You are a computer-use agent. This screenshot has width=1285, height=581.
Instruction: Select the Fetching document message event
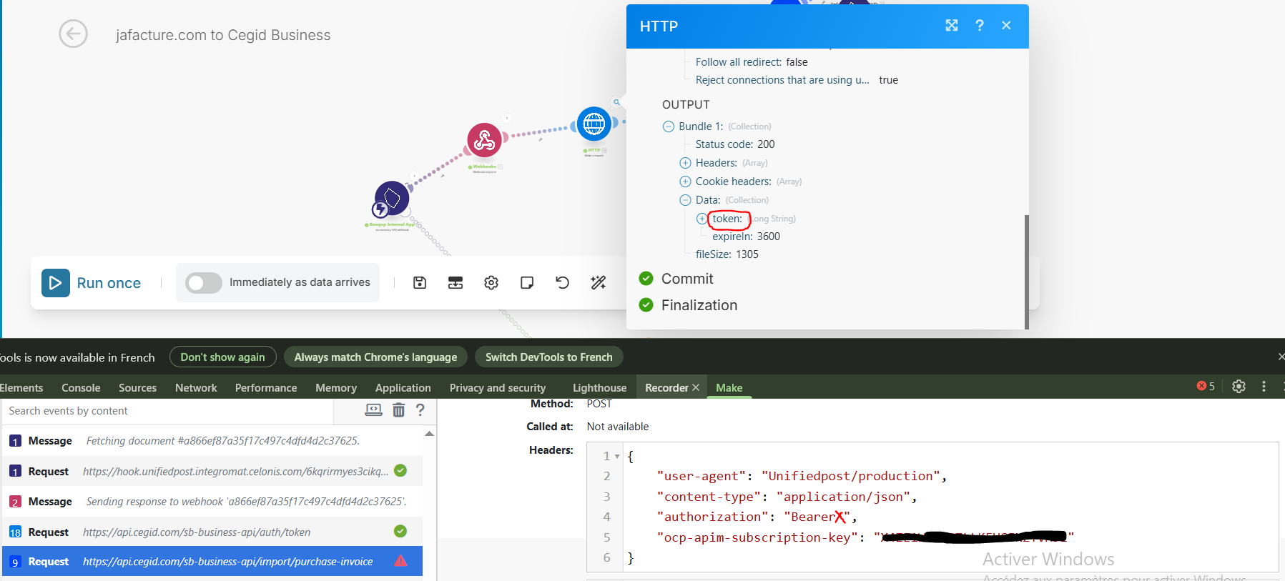(212, 441)
